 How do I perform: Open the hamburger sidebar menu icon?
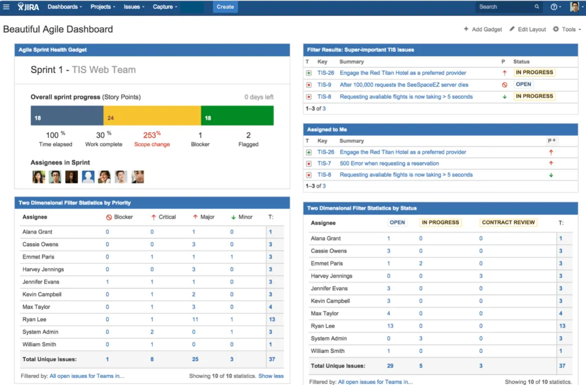[x=6, y=6]
